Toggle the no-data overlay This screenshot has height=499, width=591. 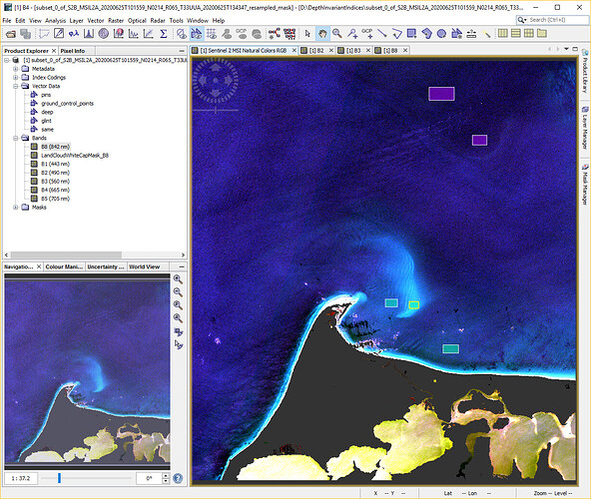pyautogui.click(x=182, y=34)
